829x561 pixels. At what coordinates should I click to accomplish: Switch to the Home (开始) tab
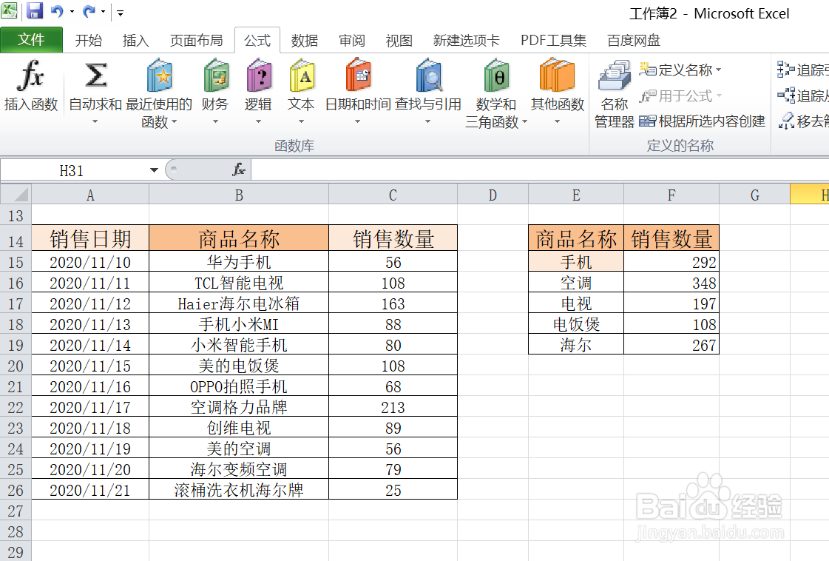[88, 40]
